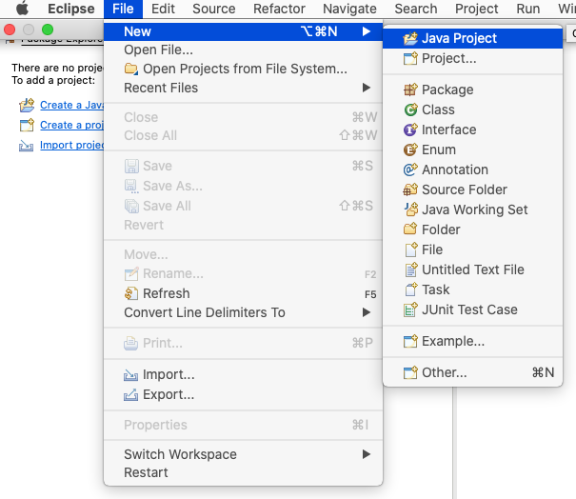Click the Untitled Text File icon
Screen dimensions: 576x499
click(410, 269)
